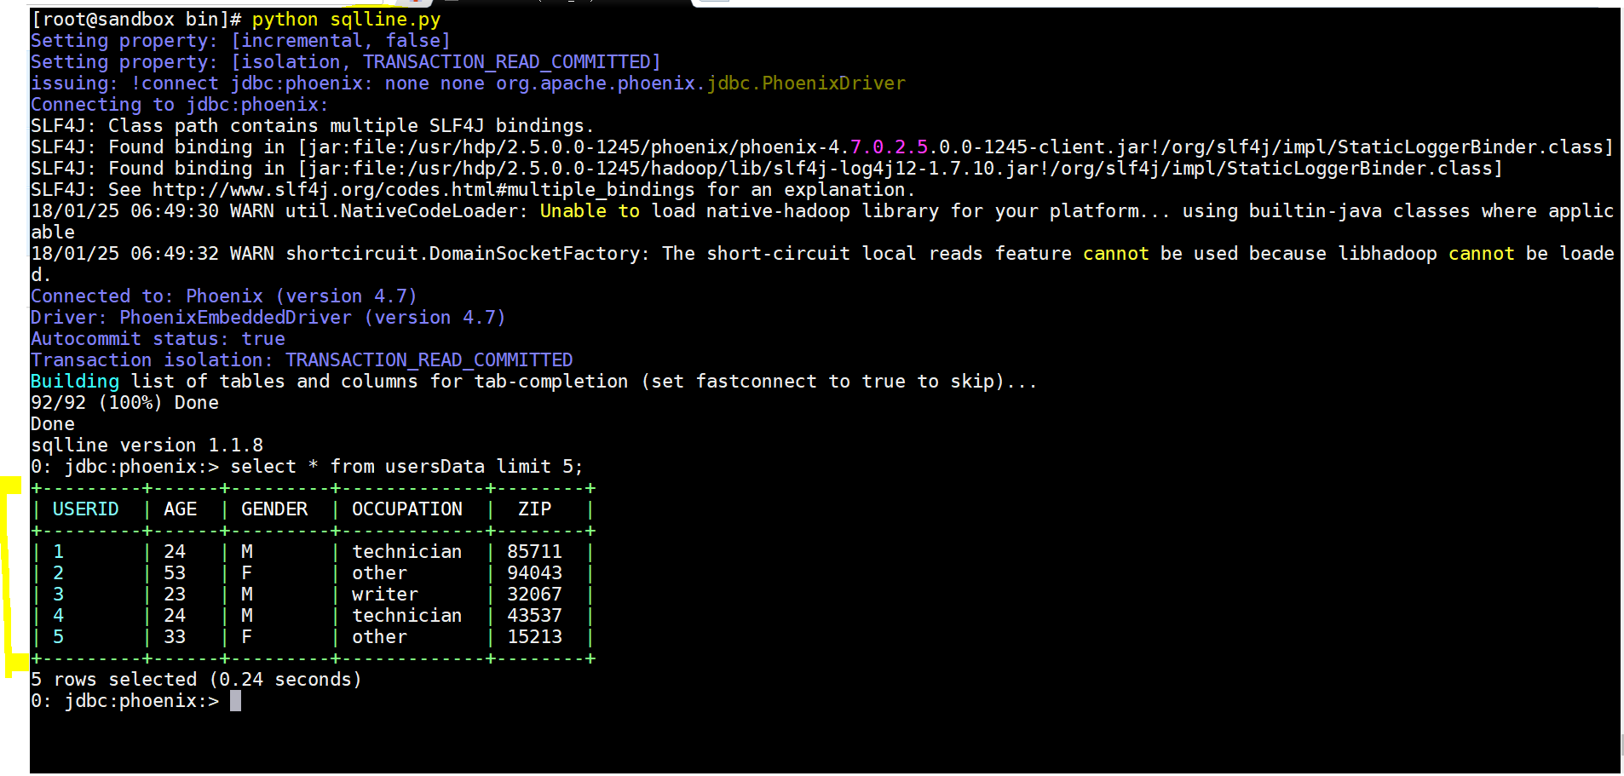Click the zip value 15213
This screenshot has height=776, width=1624.
[x=535, y=637]
